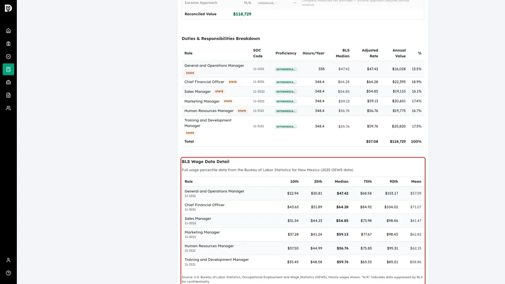Click the SOC Code column header
The height and width of the screenshot is (284, 505).
257,53
